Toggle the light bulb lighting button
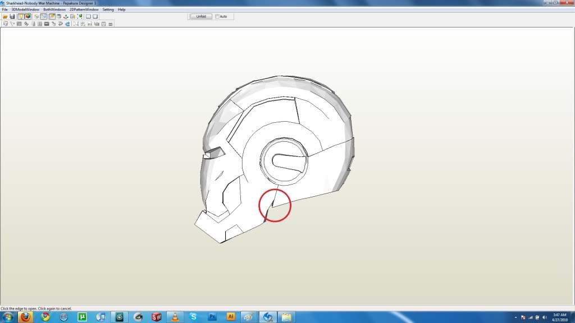 tap(21, 16)
